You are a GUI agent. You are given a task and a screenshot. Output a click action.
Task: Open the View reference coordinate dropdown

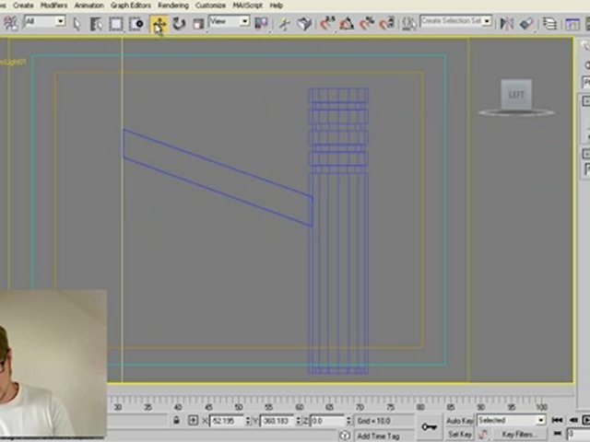229,21
